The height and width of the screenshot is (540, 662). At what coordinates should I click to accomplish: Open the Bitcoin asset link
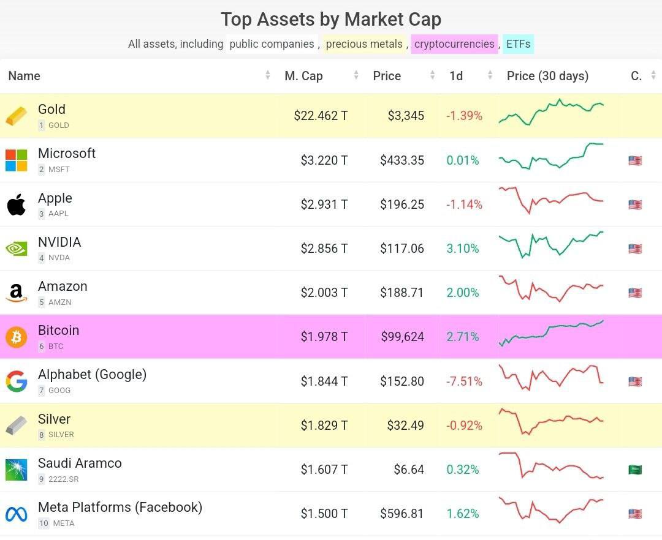click(x=58, y=330)
